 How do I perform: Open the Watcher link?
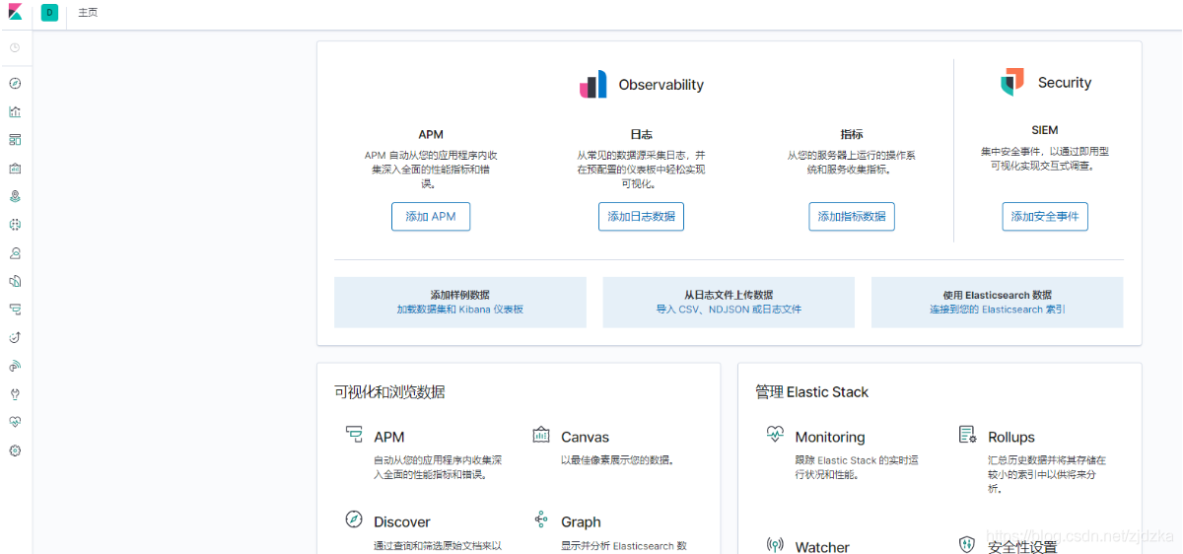(x=822, y=547)
